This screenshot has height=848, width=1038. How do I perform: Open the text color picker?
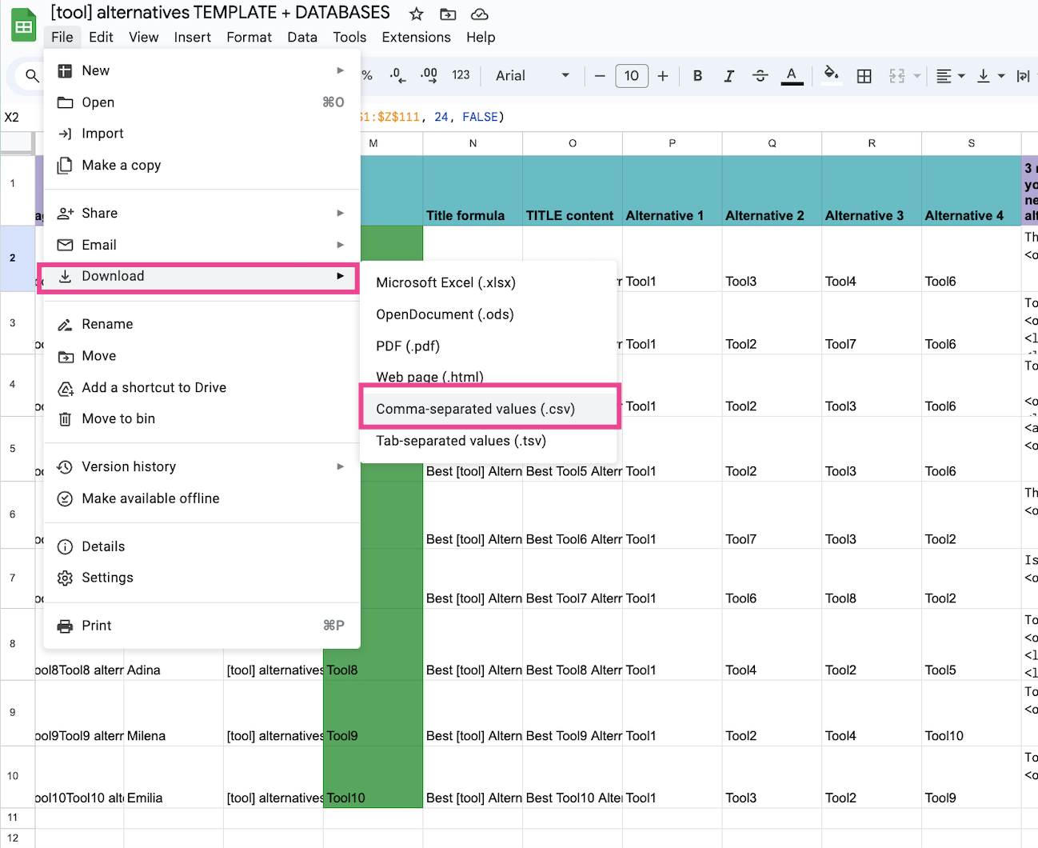[x=792, y=76]
